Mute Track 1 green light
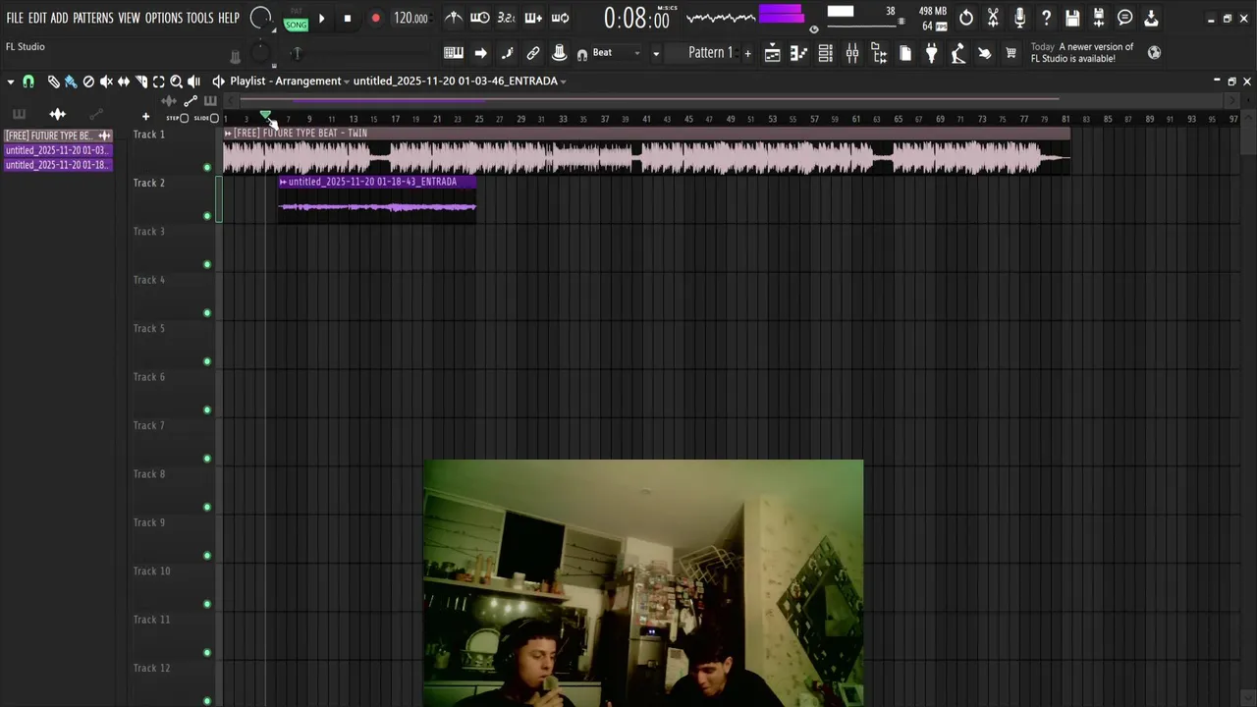Screen dimensions: 1257x707 (206, 167)
